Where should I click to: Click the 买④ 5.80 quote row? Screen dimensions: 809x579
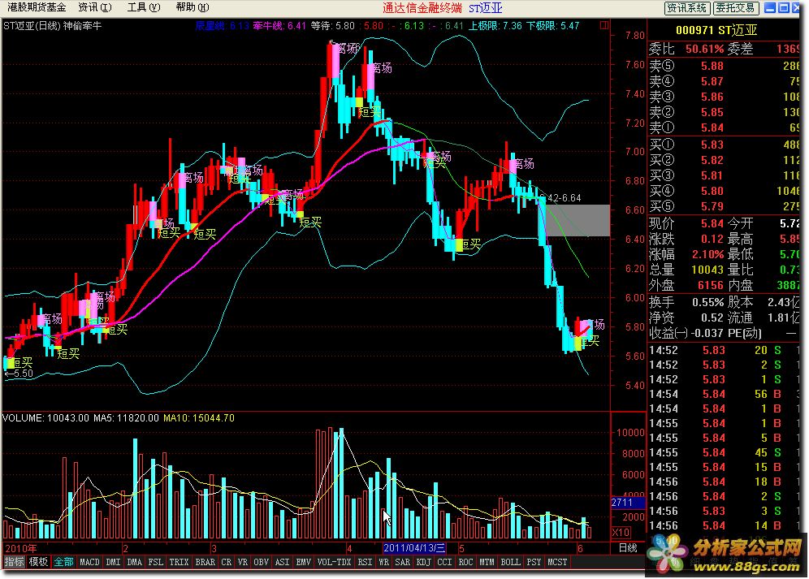(x=725, y=191)
